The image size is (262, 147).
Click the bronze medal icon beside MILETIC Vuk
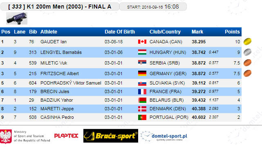[247, 63]
